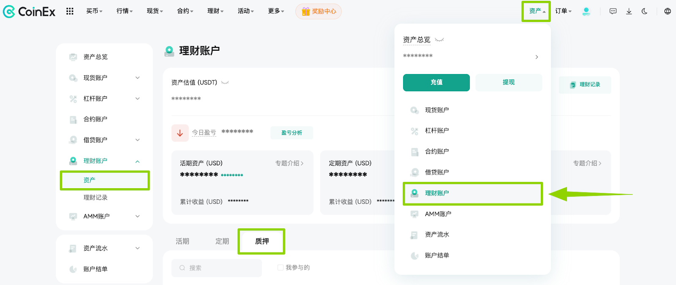Select 理财账户 in the assets dropdown menu

point(472,193)
